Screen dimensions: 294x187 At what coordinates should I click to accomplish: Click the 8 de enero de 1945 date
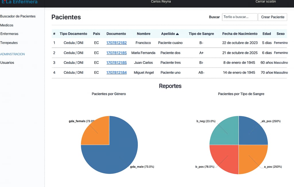click(239, 63)
